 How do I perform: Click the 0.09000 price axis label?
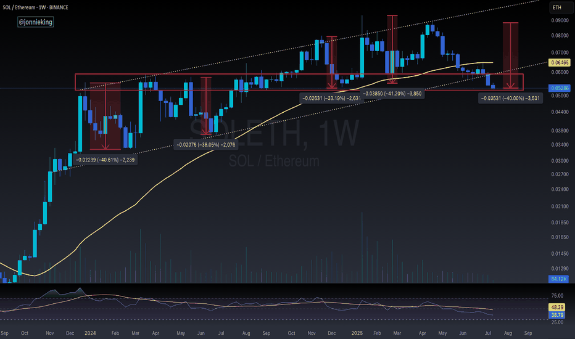[560, 20]
